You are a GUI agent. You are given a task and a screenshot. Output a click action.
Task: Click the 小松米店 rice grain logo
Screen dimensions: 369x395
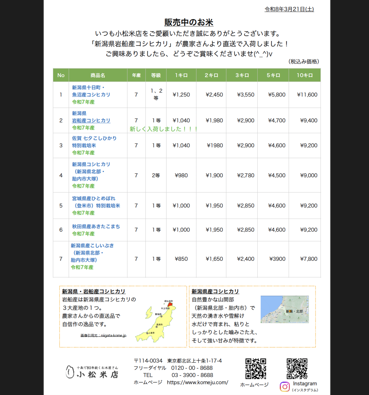tap(70, 372)
